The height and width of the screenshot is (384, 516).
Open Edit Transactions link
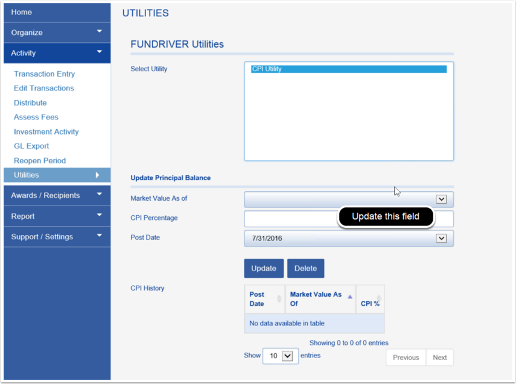tap(44, 88)
